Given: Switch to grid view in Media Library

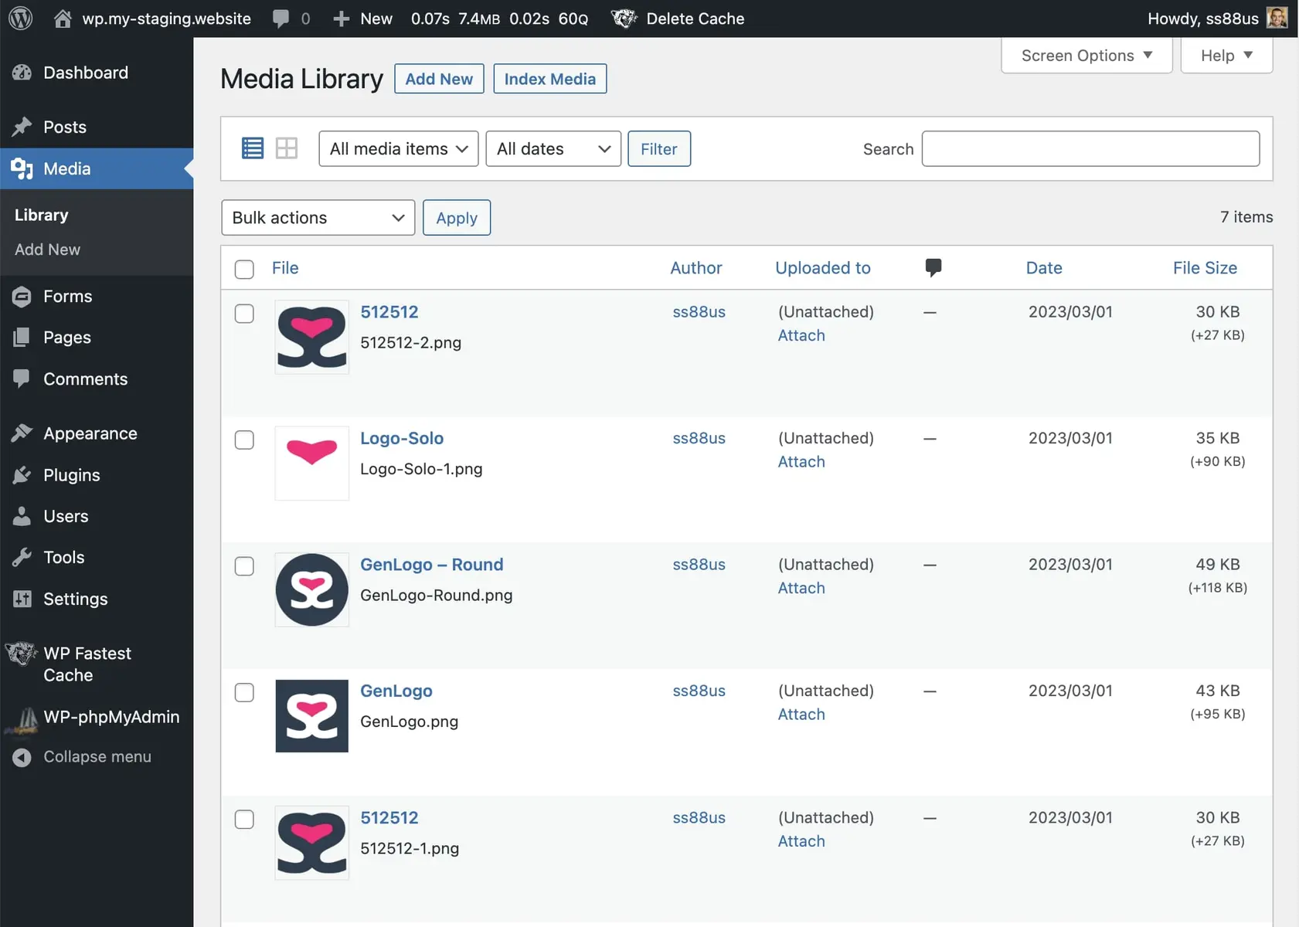Looking at the screenshot, I should (x=287, y=148).
